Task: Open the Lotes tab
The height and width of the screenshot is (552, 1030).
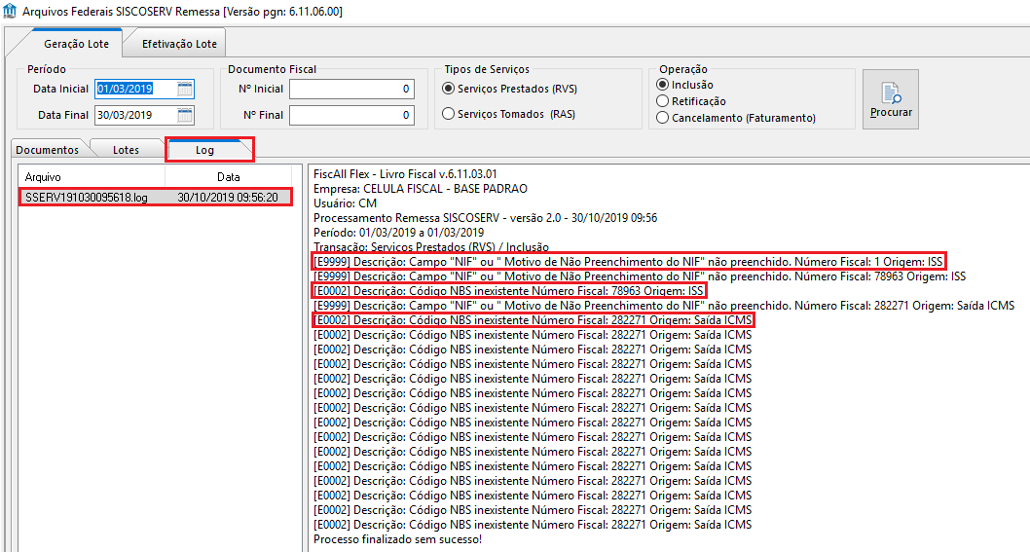Action: click(126, 150)
